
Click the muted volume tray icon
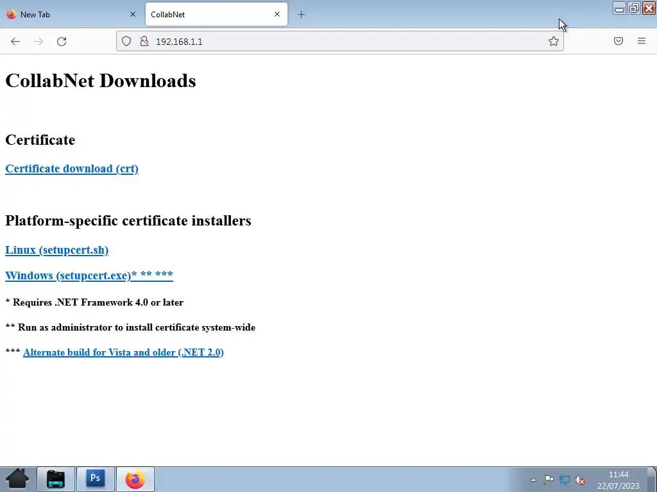580,480
